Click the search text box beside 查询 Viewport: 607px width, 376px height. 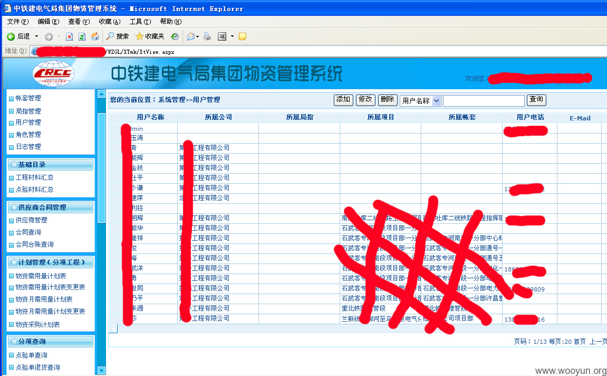(484, 101)
